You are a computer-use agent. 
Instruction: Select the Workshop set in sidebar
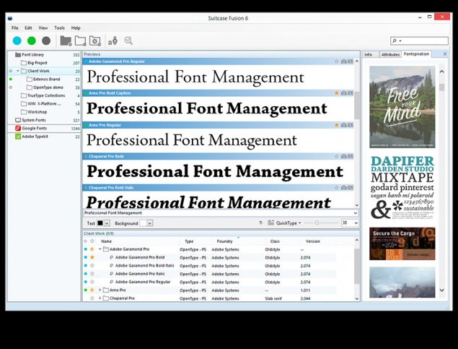click(x=37, y=112)
